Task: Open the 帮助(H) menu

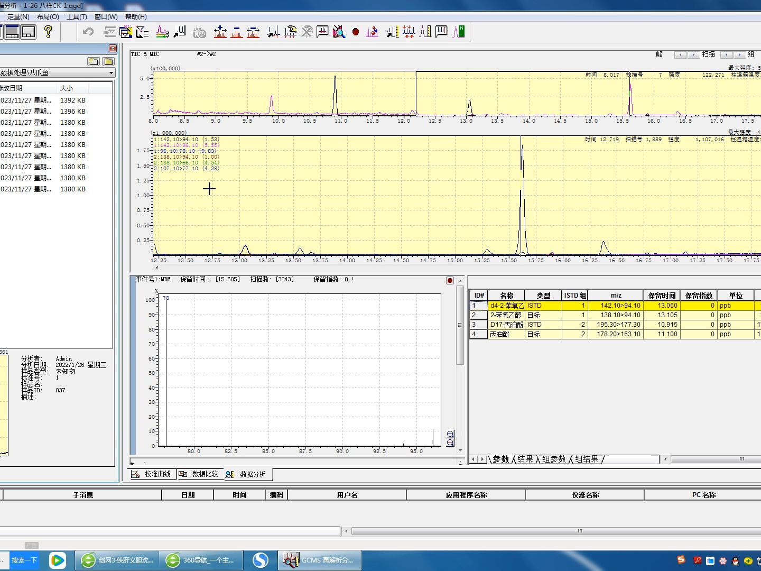Action: coord(136,17)
